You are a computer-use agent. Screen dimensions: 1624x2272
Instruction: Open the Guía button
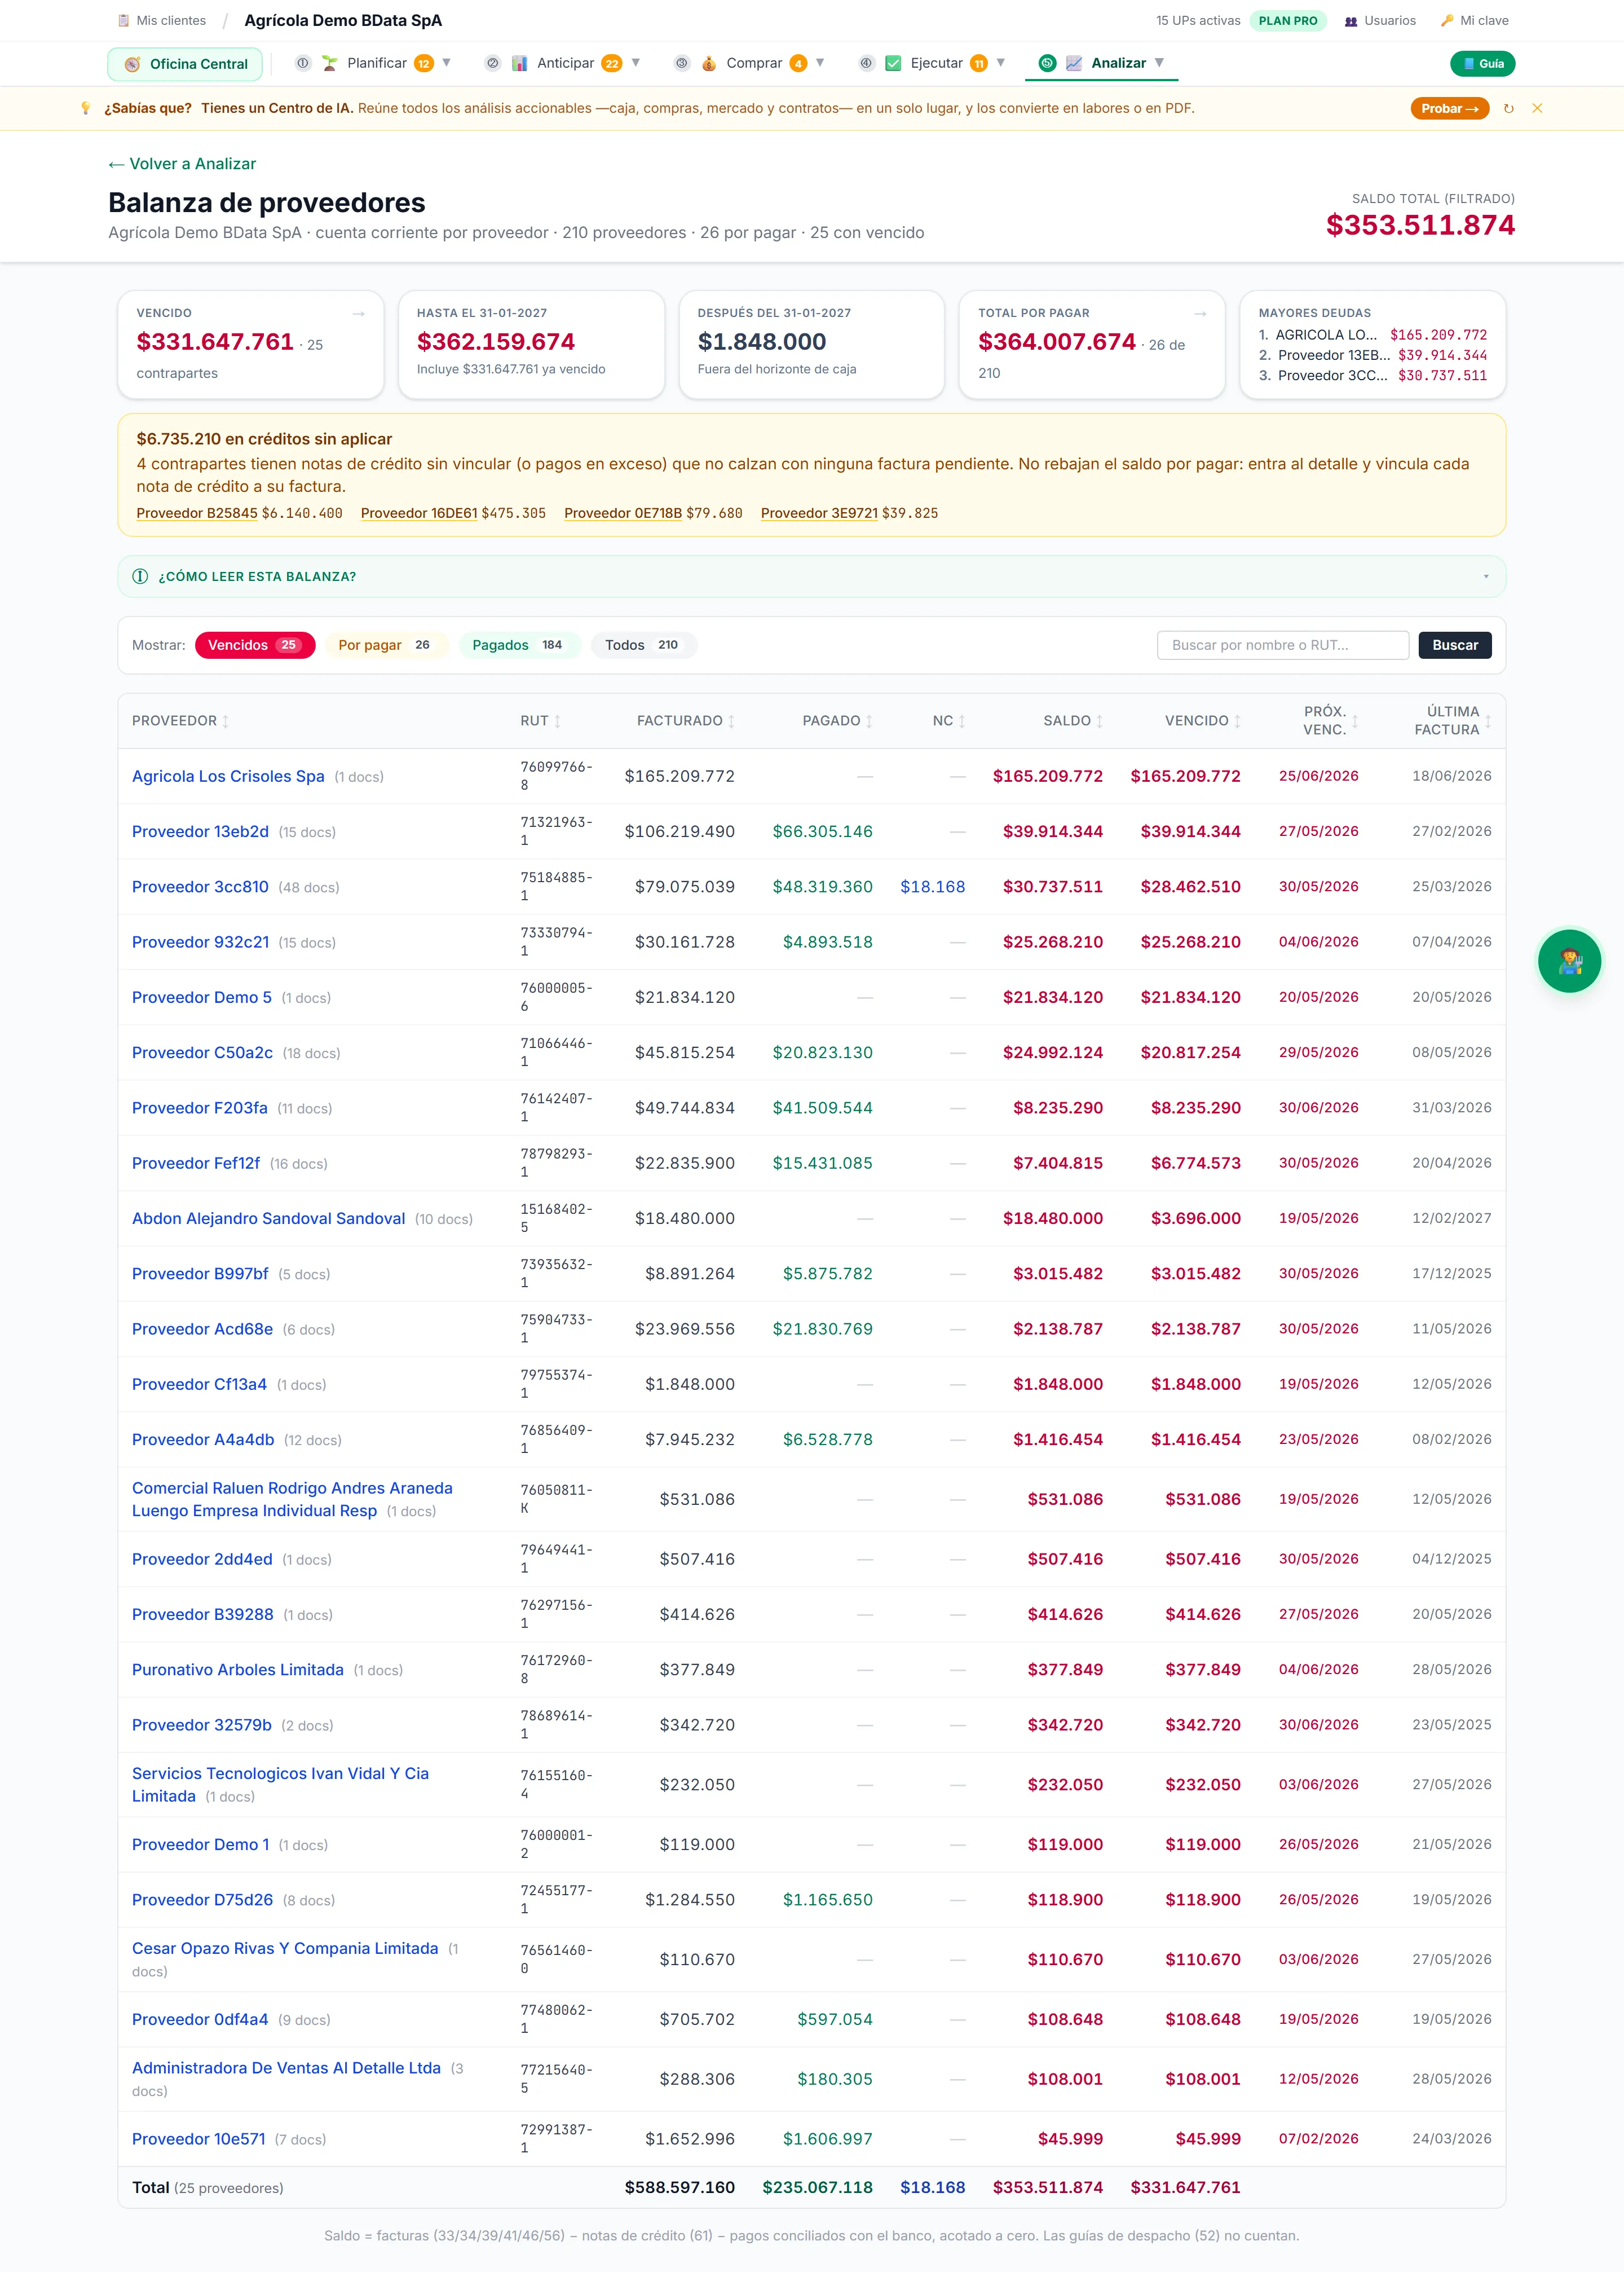pyautogui.click(x=1483, y=64)
